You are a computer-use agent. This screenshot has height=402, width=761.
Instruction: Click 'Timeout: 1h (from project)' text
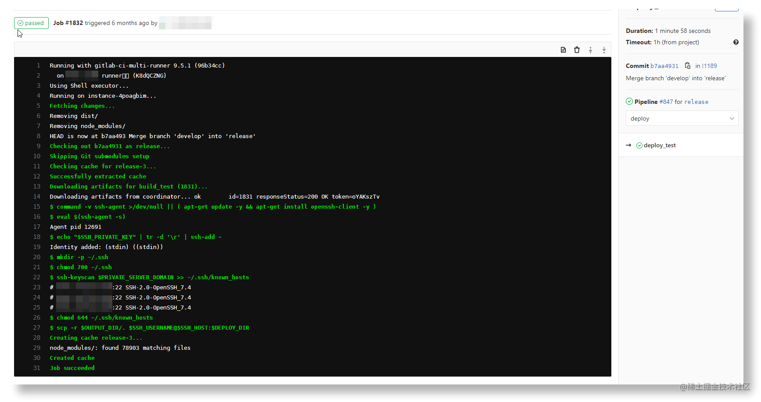click(662, 42)
